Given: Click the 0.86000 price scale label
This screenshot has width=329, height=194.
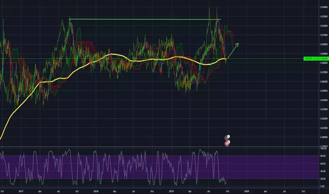Looking at the screenshot, I should click(324, 81).
